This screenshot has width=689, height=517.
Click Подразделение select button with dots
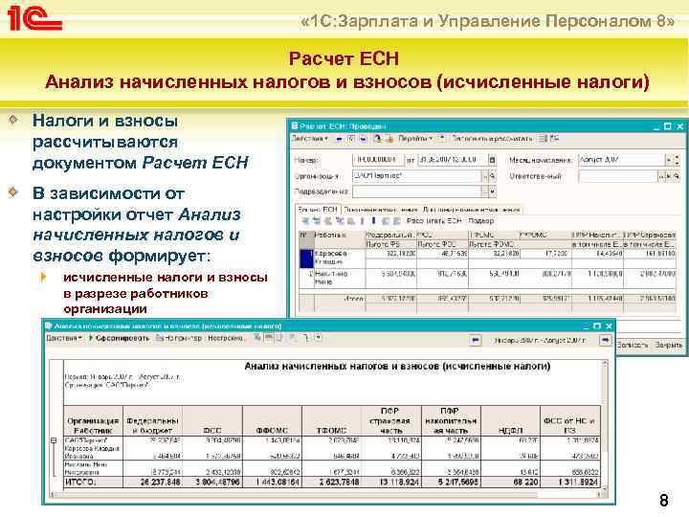coord(484,191)
